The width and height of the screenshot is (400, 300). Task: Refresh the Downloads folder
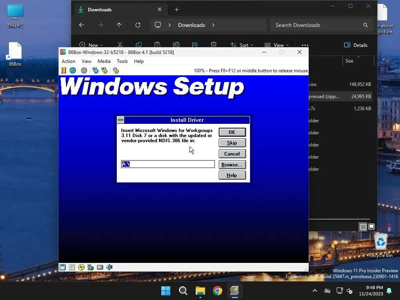click(x=138, y=25)
